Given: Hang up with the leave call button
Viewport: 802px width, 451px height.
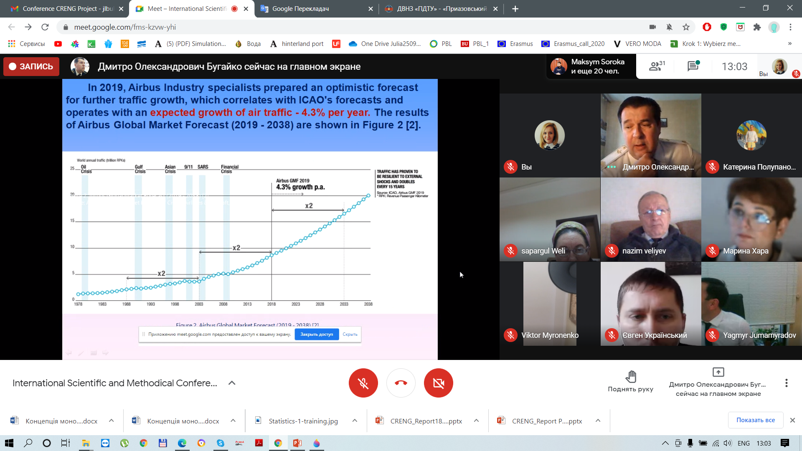Looking at the screenshot, I should [x=401, y=383].
